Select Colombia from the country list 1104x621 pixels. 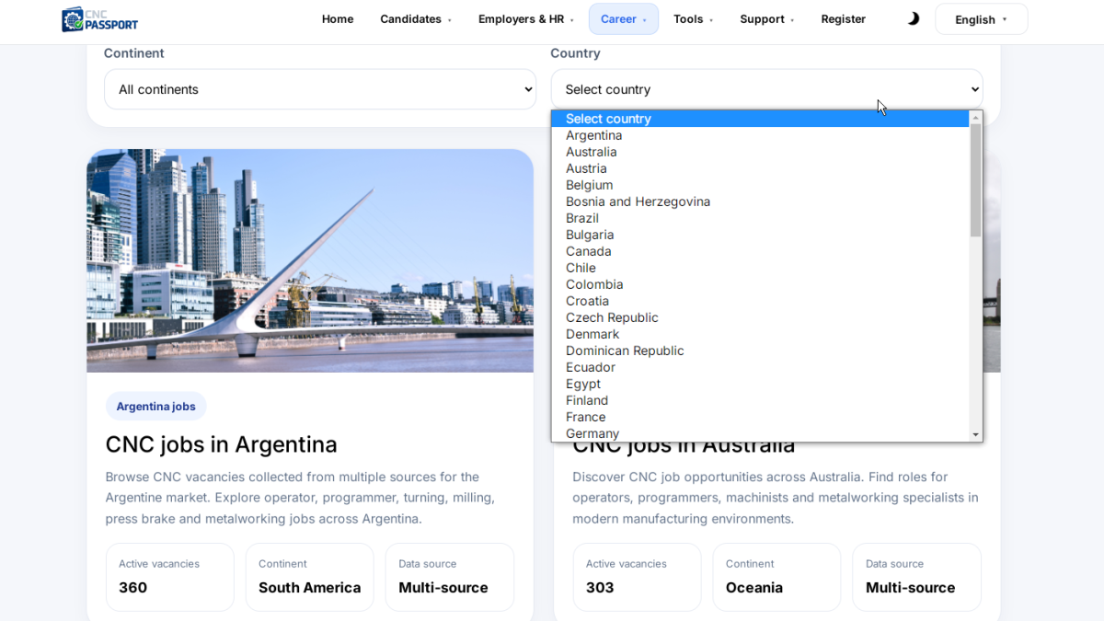pyautogui.click(x=760, y=284)
